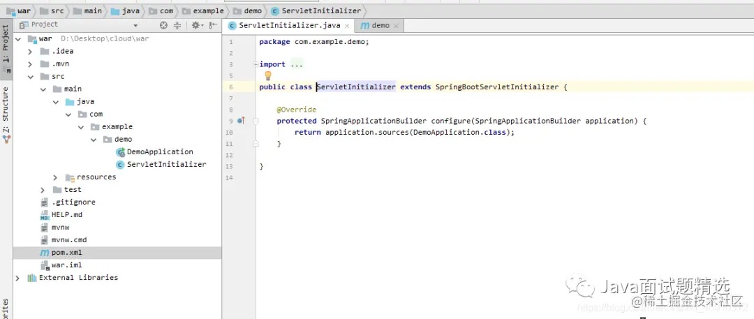Select the resources folder row
The width and height of the screenshot is (754, 319).
[x=90, y=177]
